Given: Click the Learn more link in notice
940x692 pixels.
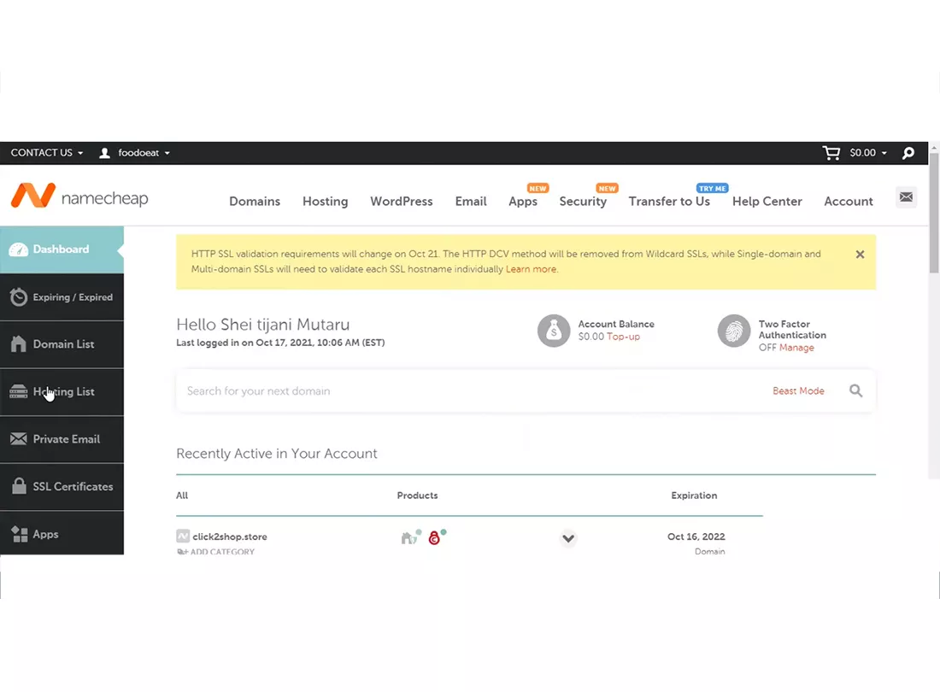Looking at the screenshot, I should coord(532,269).
